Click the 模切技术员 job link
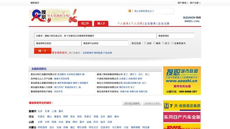The image size is (230, 129). tap(124, 87)
